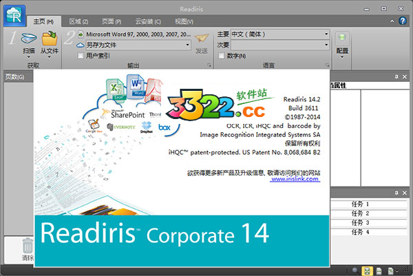Switch to the 云安装 (C) tab
Screen dimensions: 413x276
148,21
